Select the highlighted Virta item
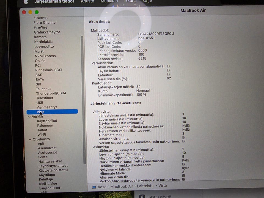The height and width of the screenshot is (198, 264). point(52,112)
